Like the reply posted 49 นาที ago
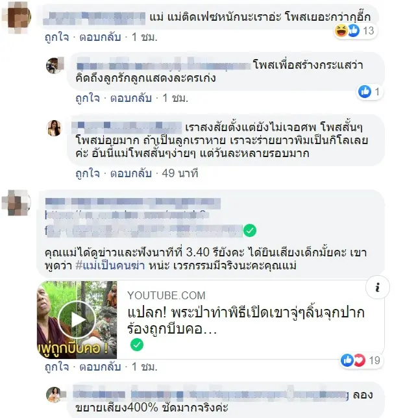Image resolution: width=405 pixels, height=418 pixels. [x=88, y=173]
